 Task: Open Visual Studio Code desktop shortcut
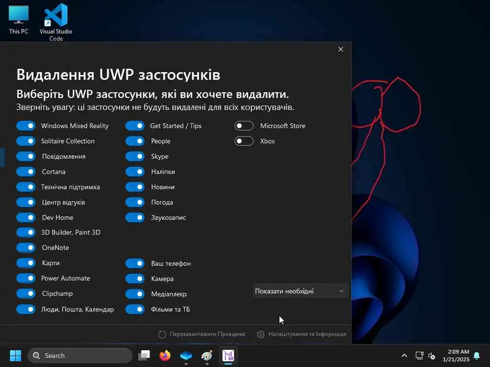(x=56, y=22)
